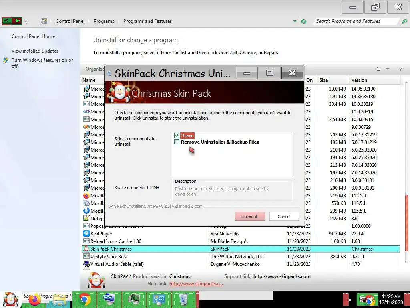410x308 pixels.
Task: Go forward with the green forward arrow
Action: pyautogui.click(x=17, y=21)
